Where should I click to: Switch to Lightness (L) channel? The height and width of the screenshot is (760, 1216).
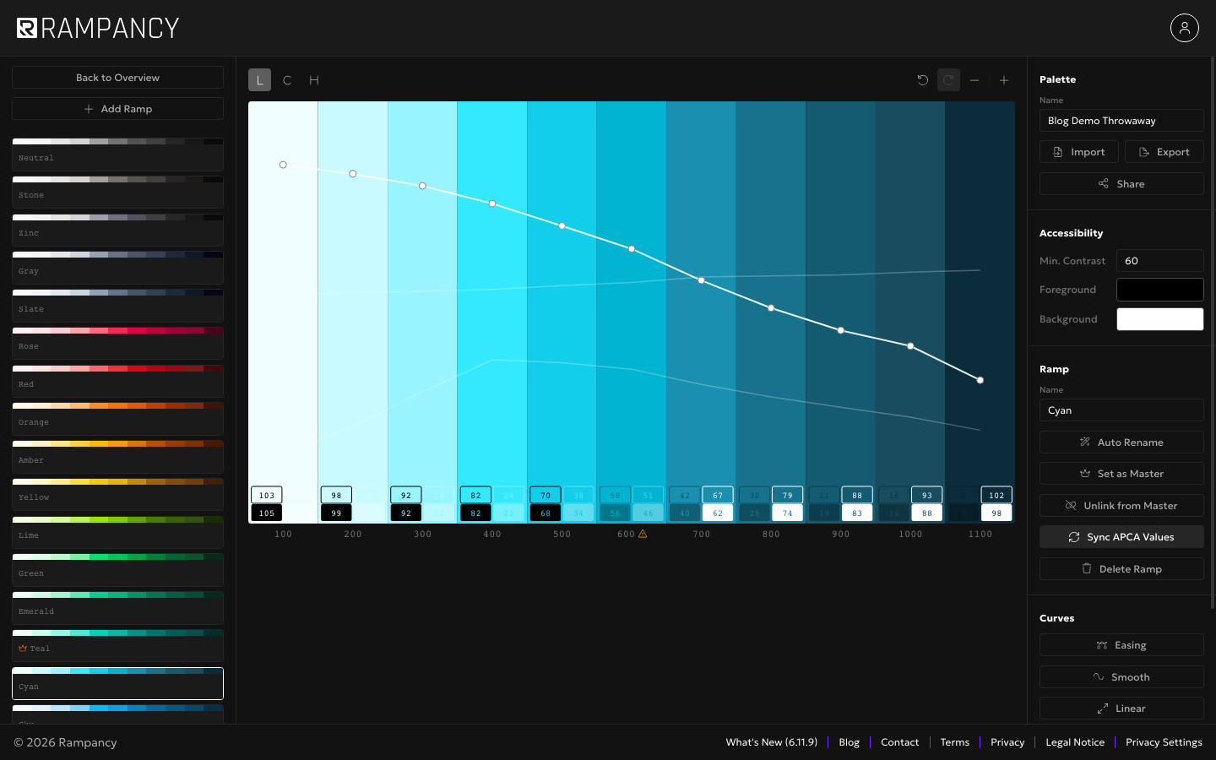(259, 80)
